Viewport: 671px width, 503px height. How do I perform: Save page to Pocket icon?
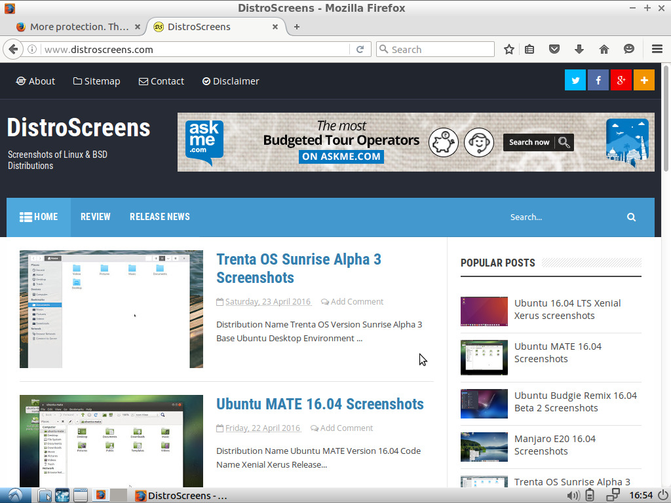pyautogui.click(x=554, y=49)
